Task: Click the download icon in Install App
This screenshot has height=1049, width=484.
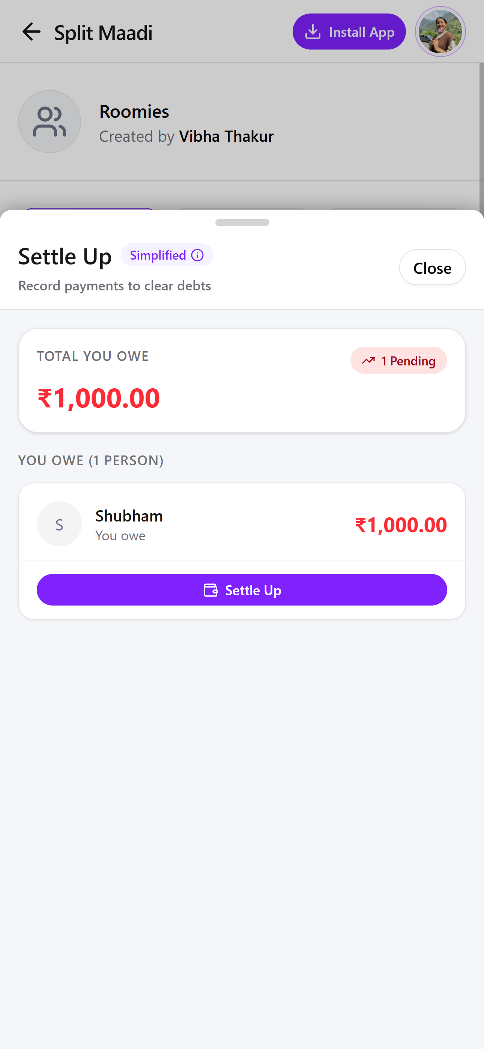Action: [313, 32]
